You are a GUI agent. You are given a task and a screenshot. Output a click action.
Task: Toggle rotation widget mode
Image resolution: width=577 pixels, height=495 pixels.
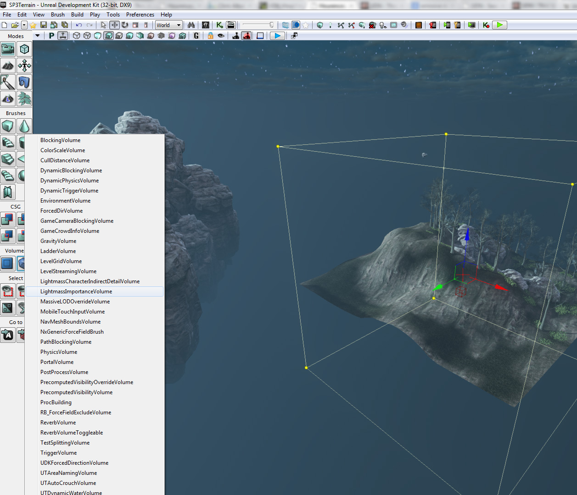pos(125,25)
